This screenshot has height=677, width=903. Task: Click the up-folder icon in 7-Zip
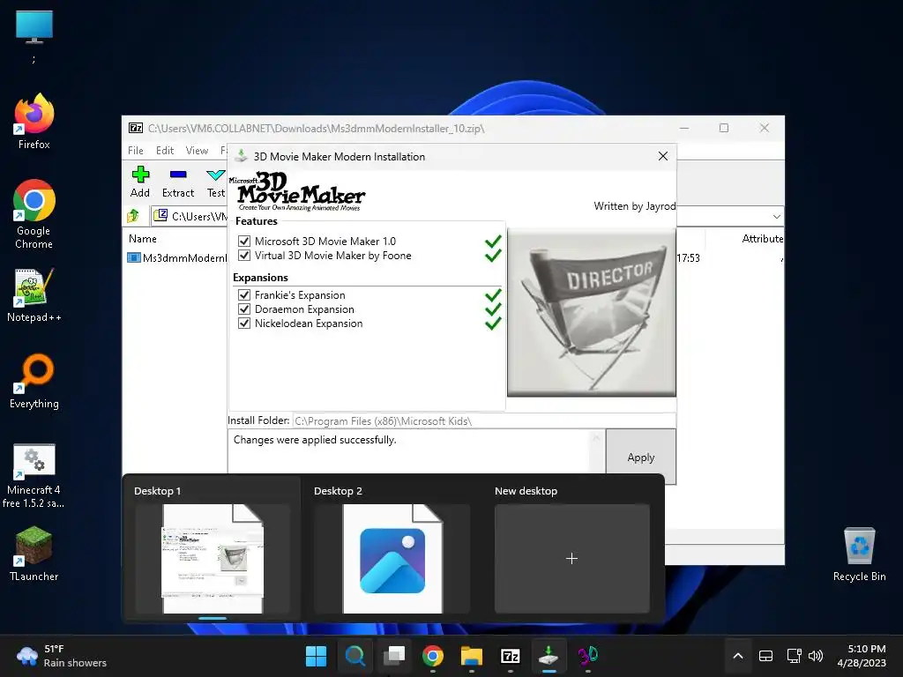(x=134, y=216)
